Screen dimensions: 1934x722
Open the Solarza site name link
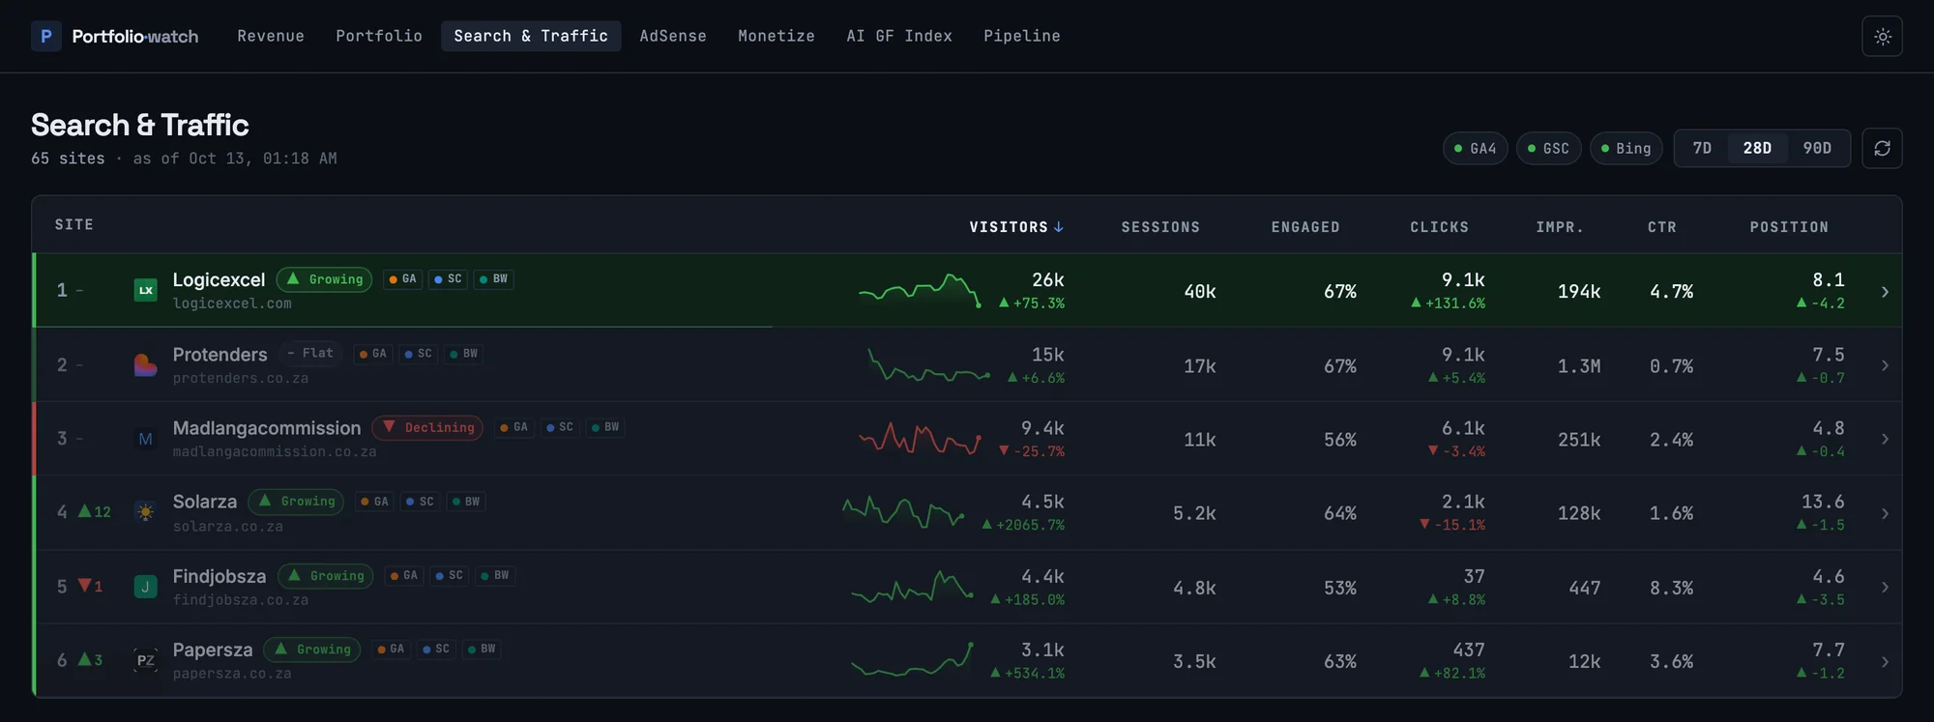click(x=205, y=502)
